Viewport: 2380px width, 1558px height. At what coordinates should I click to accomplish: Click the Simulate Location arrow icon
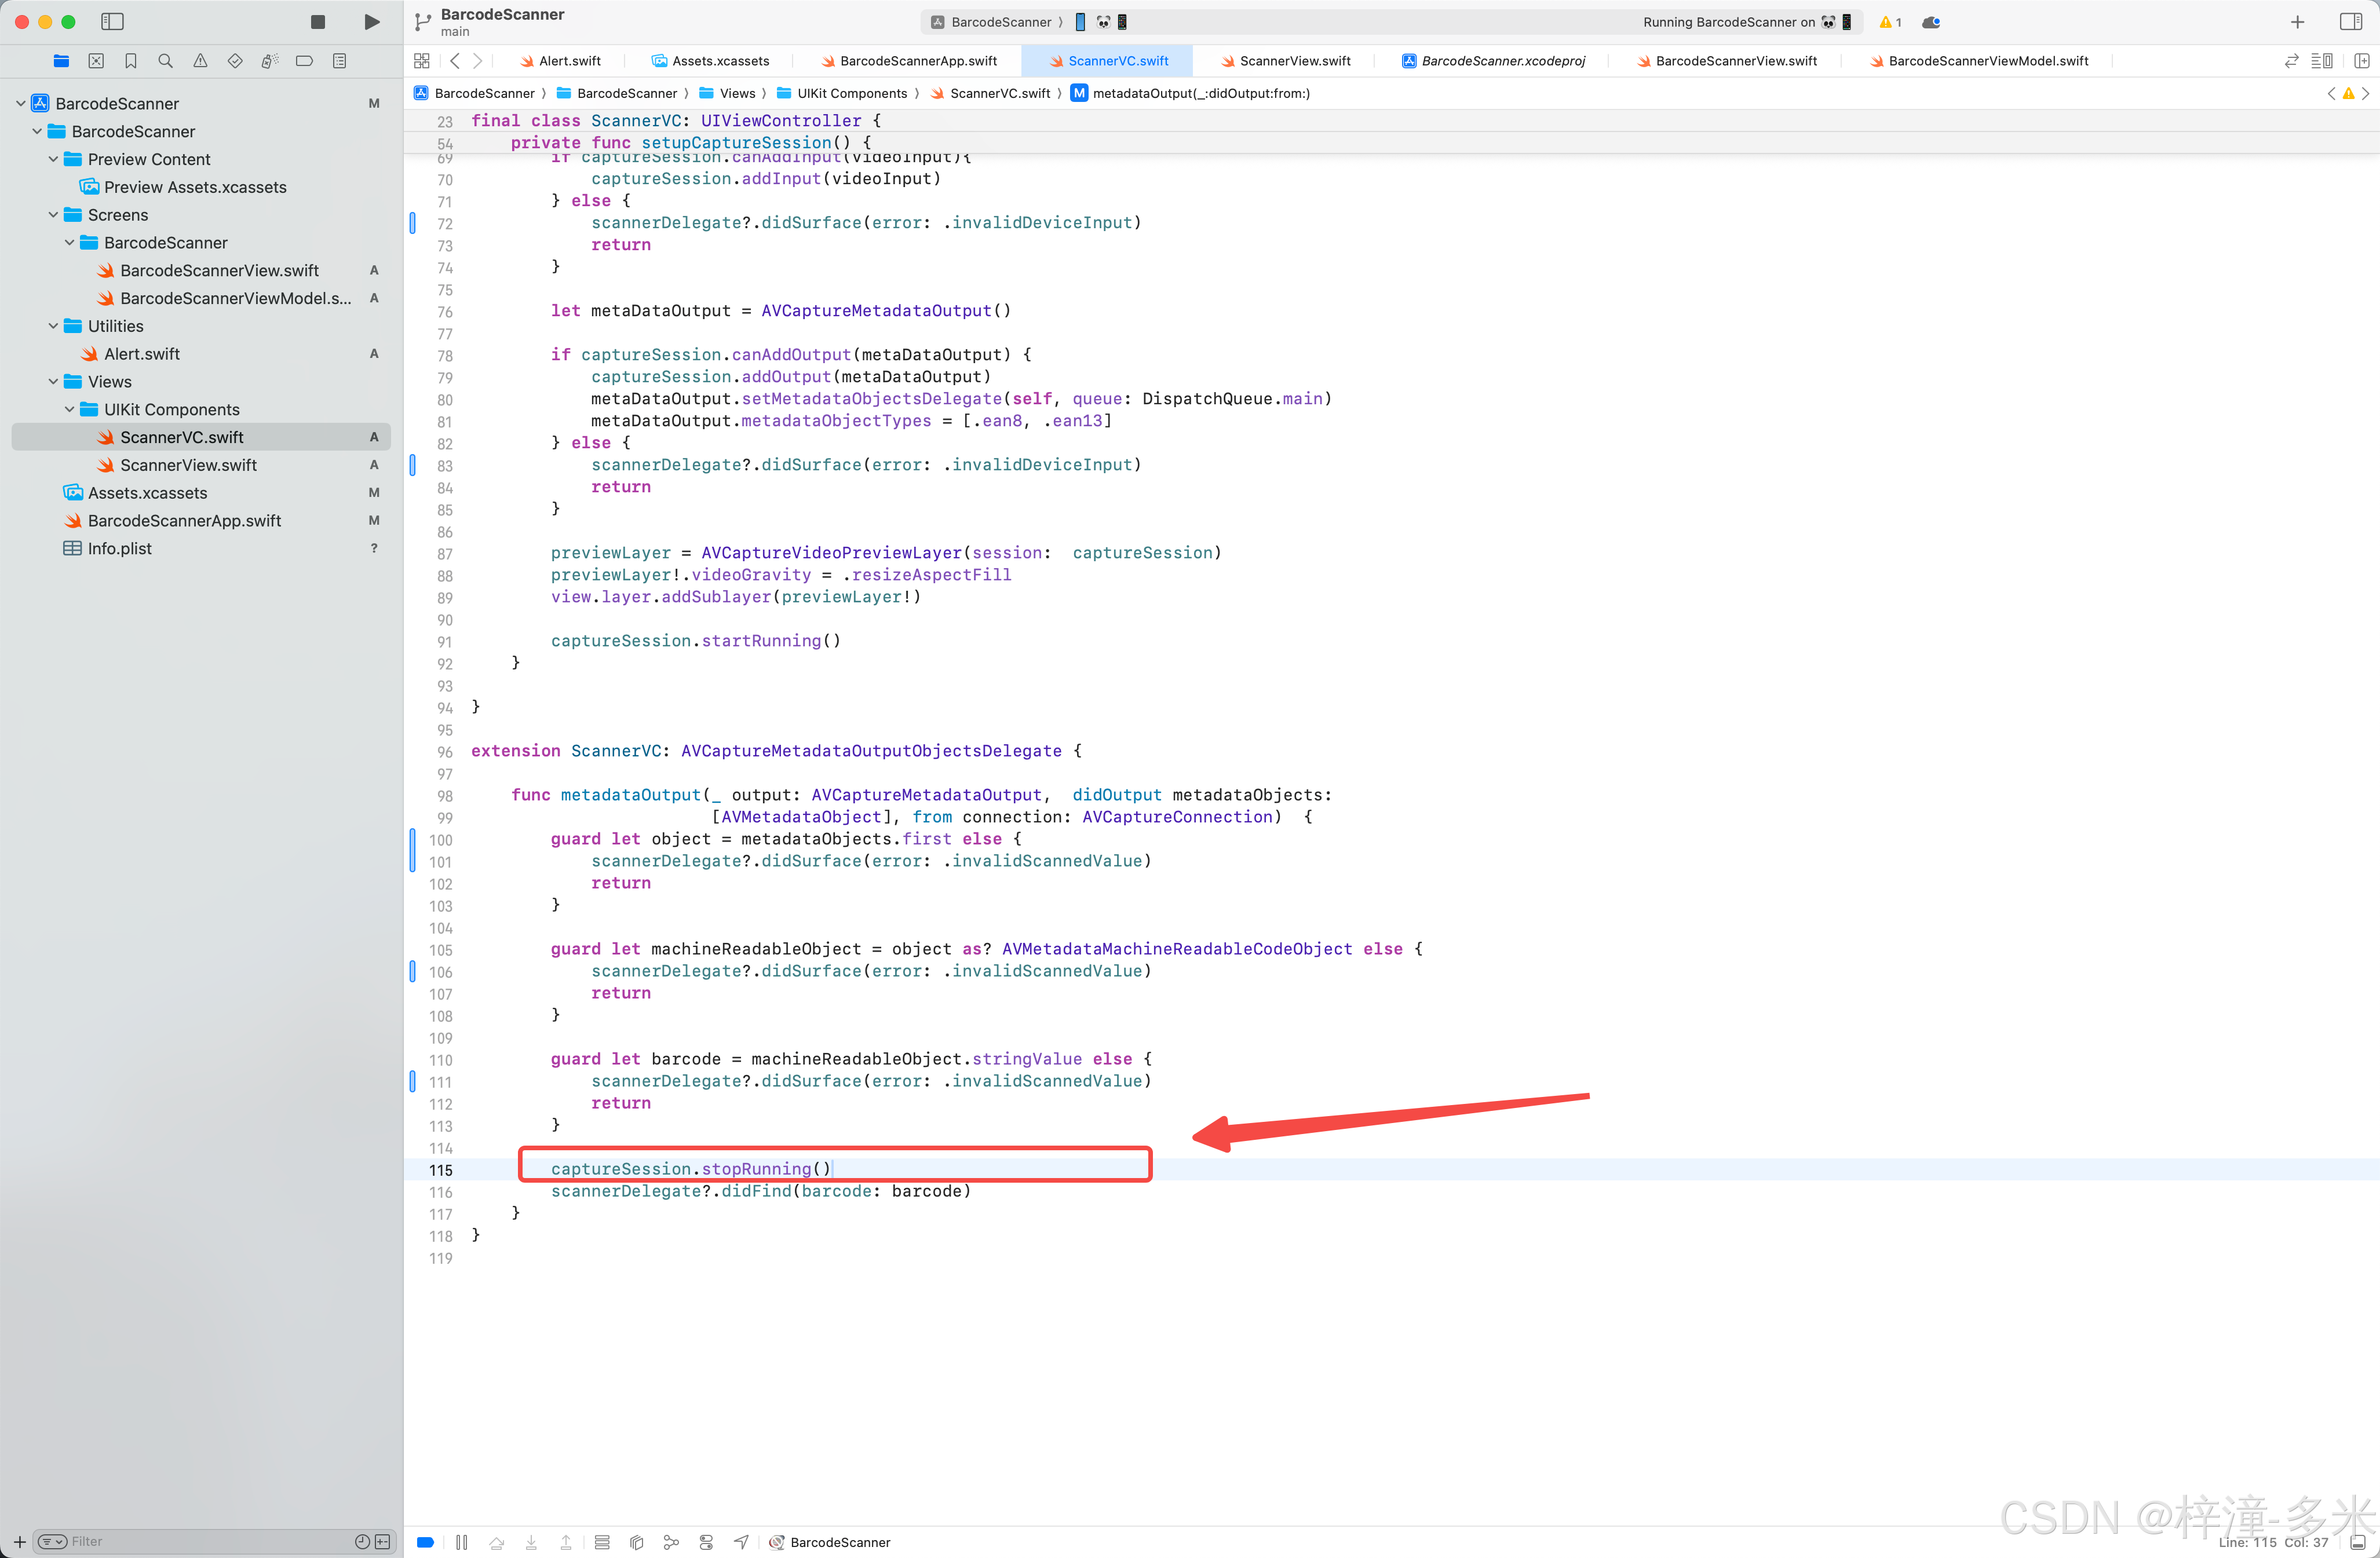coord(741,1542)
